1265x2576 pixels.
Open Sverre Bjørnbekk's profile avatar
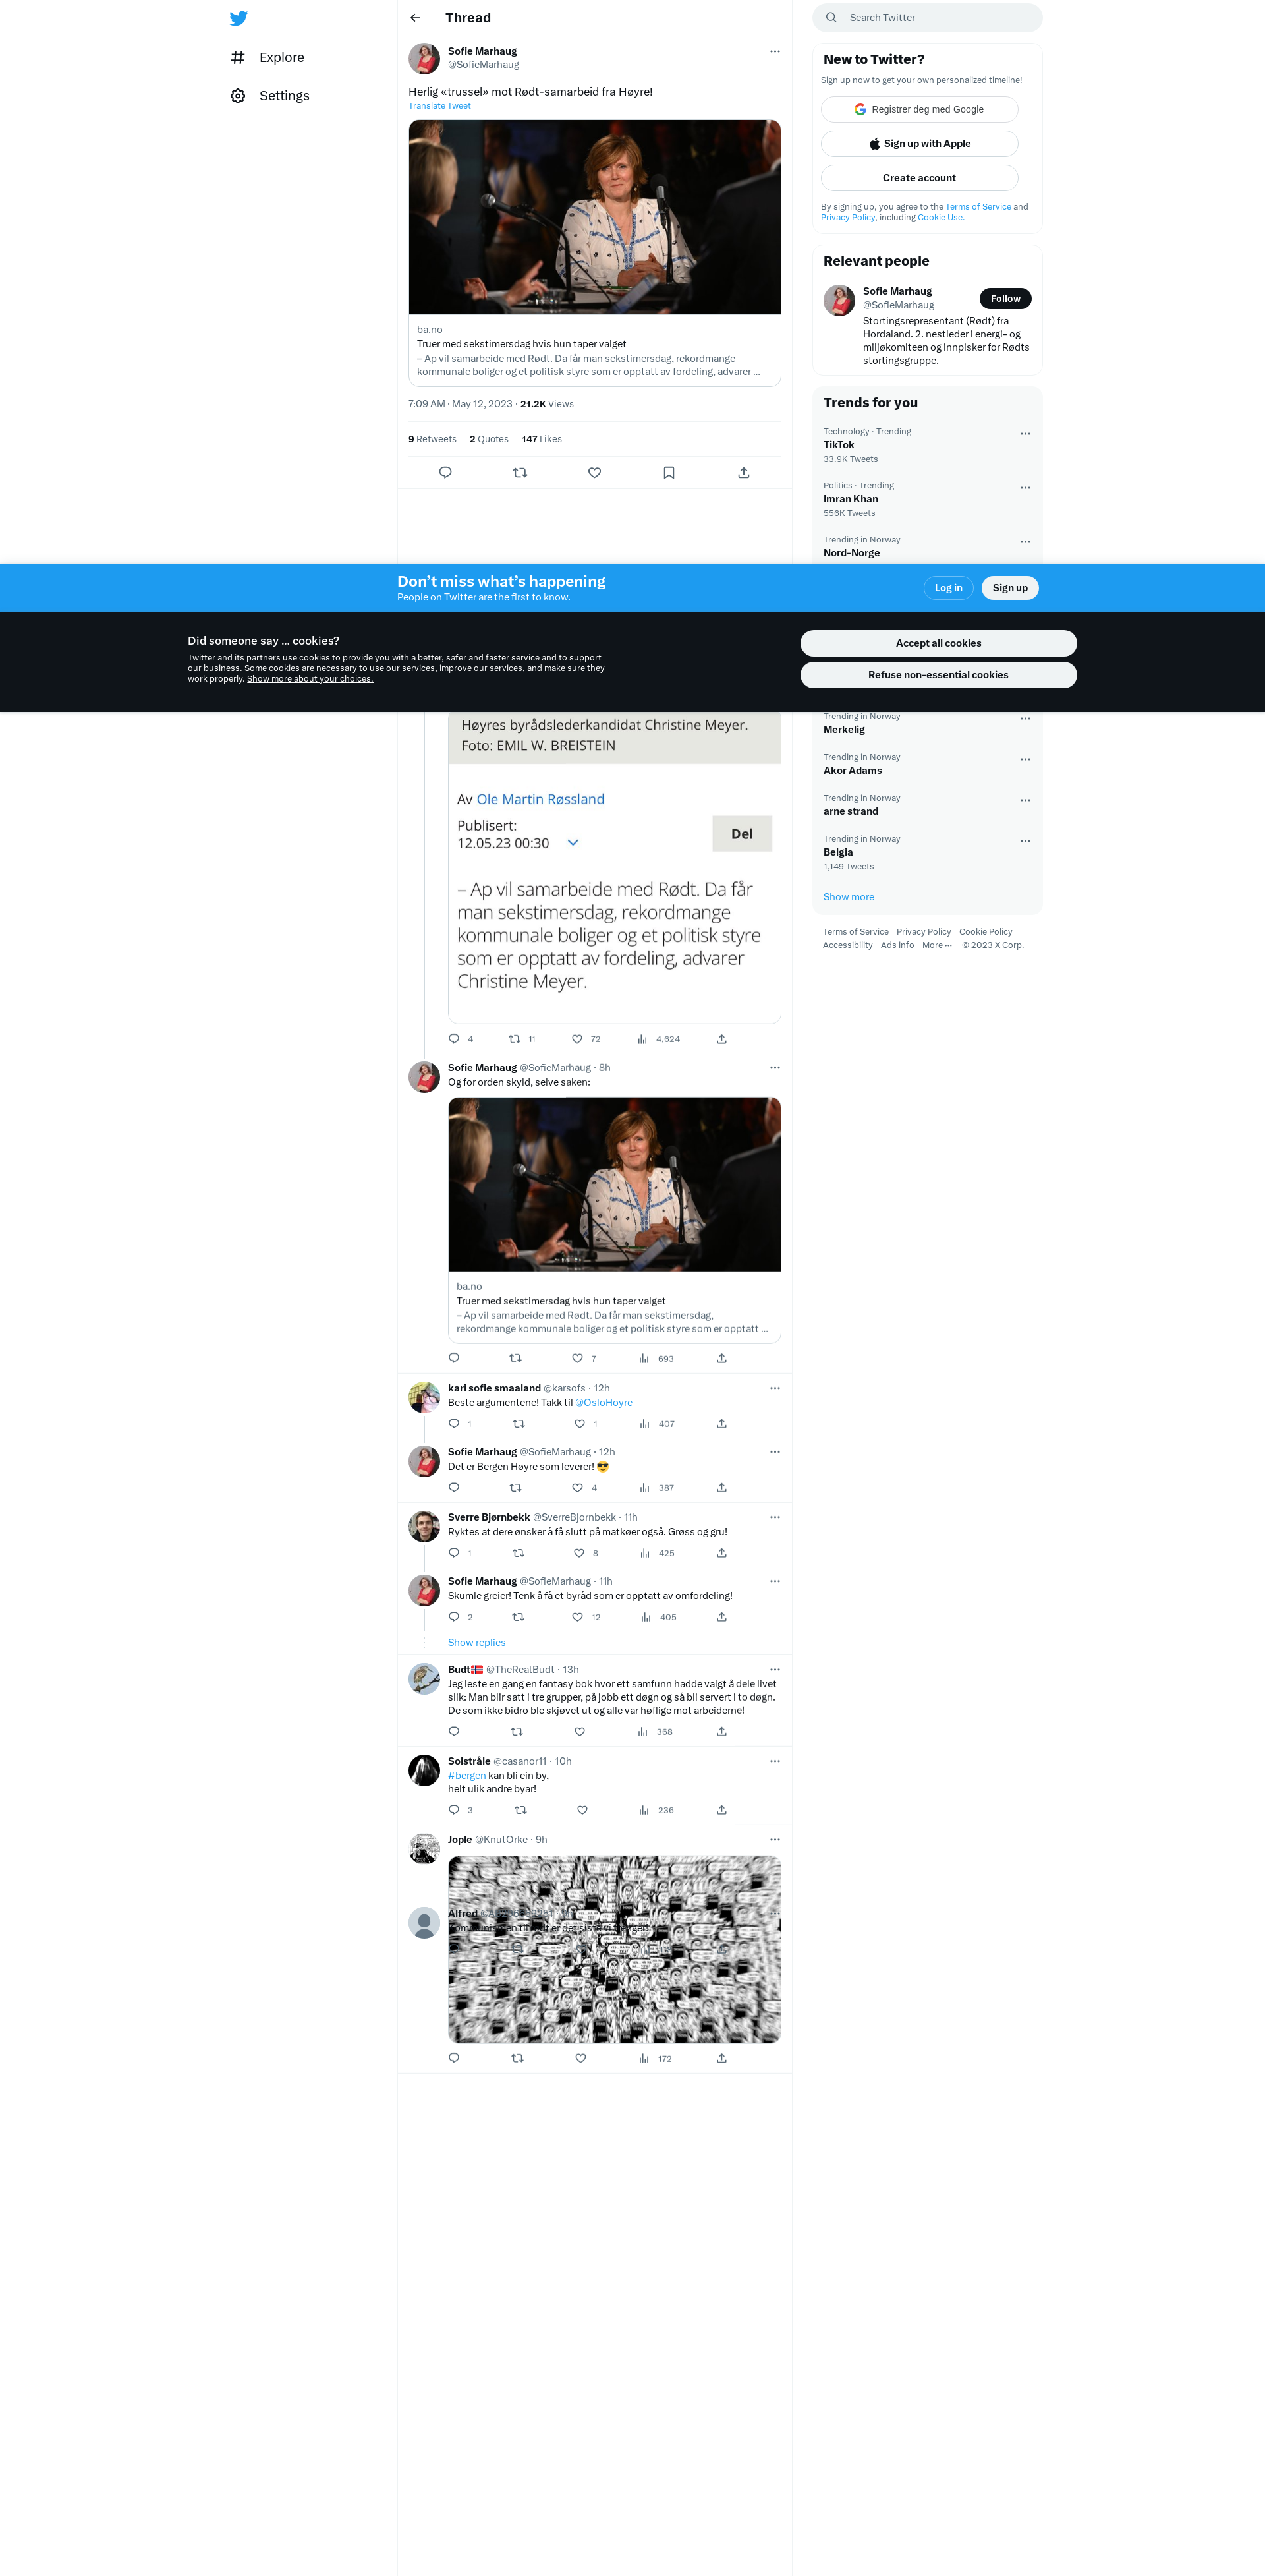(425, 1527)
